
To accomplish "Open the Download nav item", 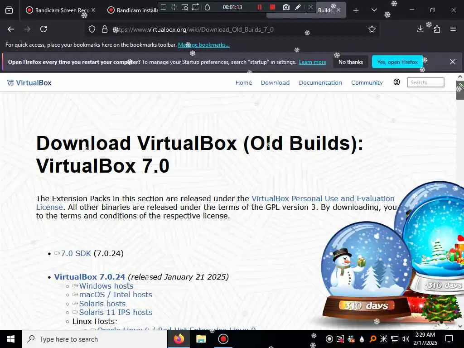I will tap(275, 82).
